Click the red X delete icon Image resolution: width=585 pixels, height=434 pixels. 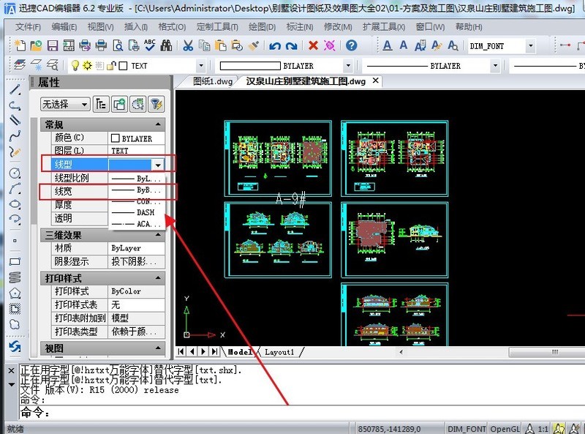(x=313, y=45)
